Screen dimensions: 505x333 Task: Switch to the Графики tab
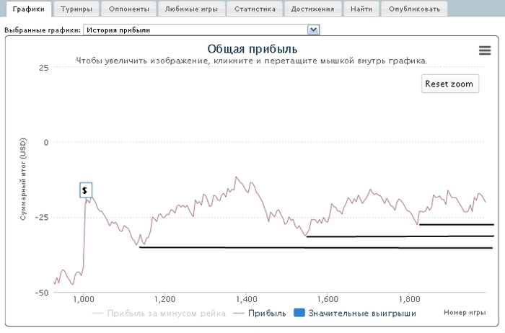pyautogui.click(x=28, y=9)
